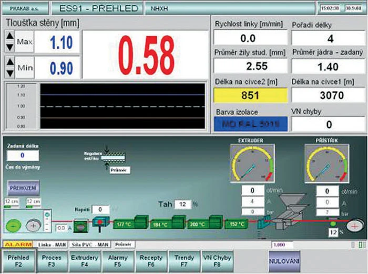
Task: Click the Rychlost linky value 0.0
Action: [x=251, y=38]
